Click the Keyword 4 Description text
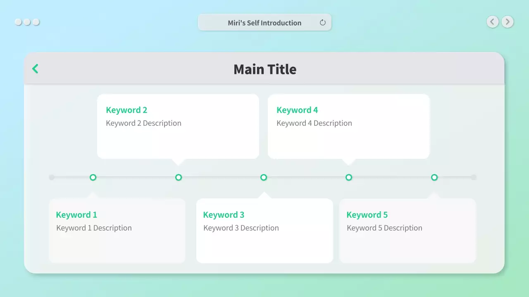Viewport: 529px width, 297px height. [314, 123]
